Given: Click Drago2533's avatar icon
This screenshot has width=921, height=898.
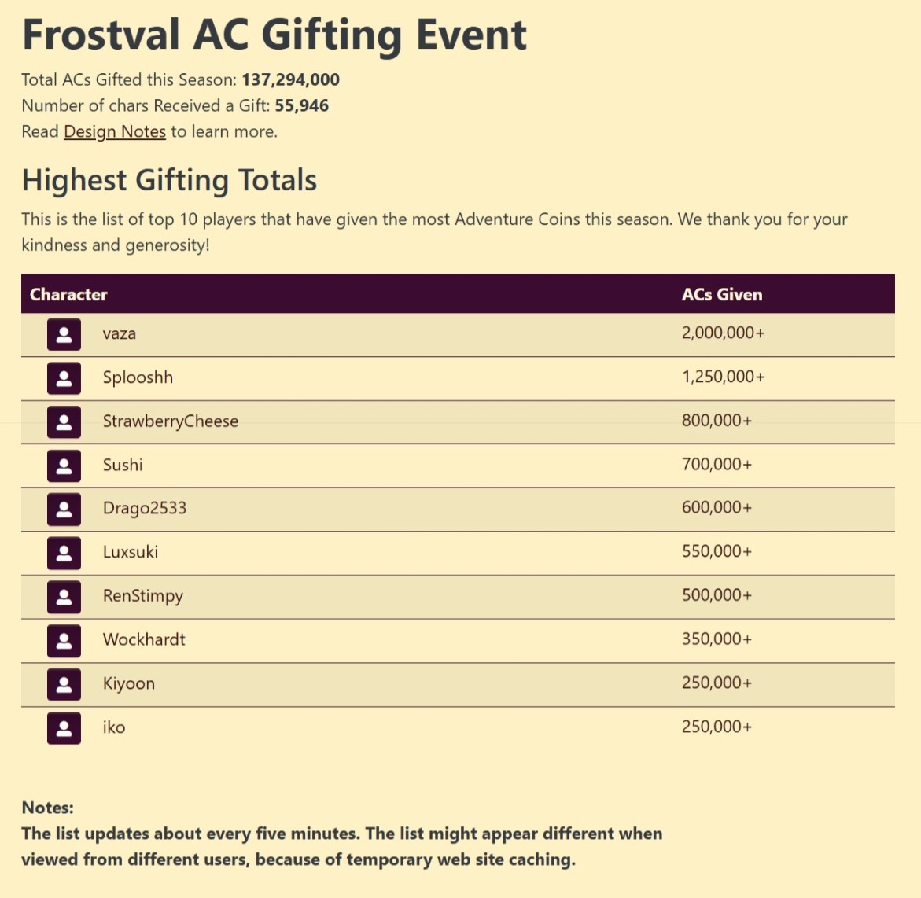Looking at the screenshot, I should click(64, 509).
